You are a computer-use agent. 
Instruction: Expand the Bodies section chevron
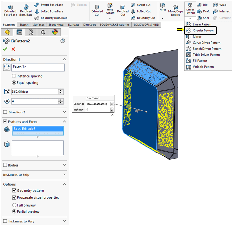click(65, 165)
